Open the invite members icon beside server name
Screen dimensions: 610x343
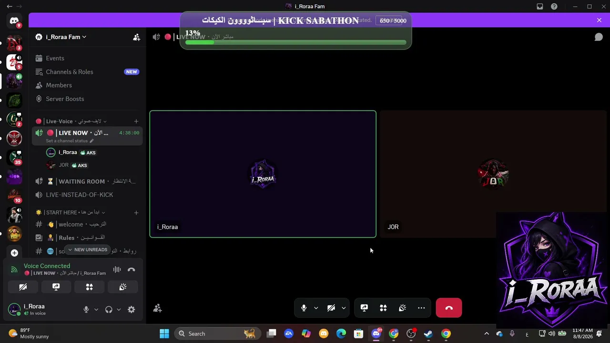[136, 37]
